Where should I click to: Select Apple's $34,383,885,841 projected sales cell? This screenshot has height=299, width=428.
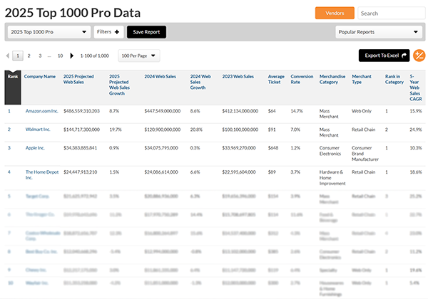[80, 148]
